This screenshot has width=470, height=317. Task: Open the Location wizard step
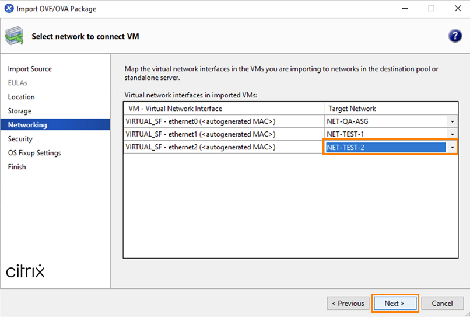[x=22, y=97]
